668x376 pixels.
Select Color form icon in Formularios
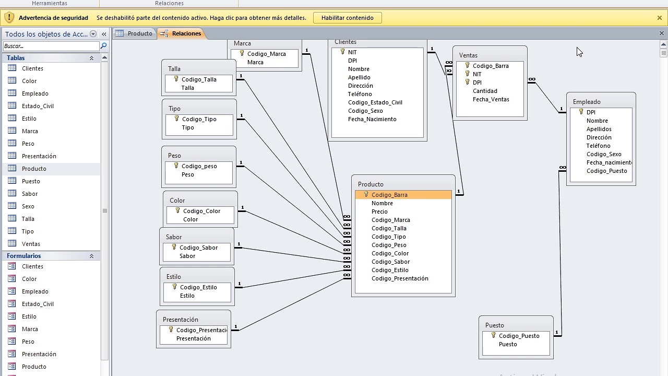(x=12, y=279)
